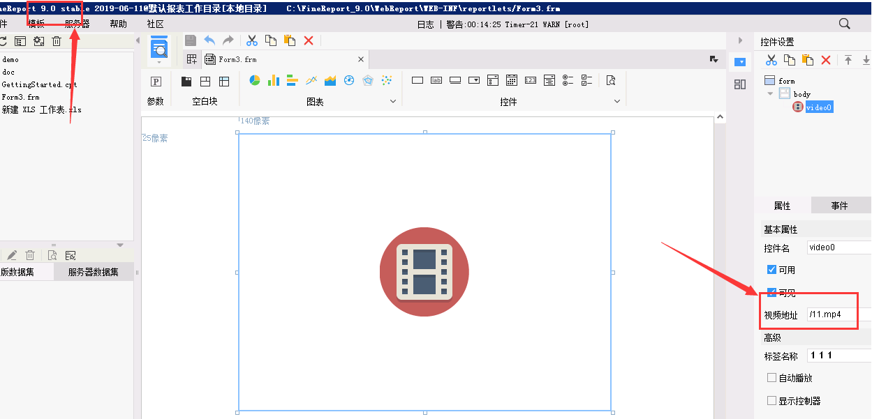
Task: Click the save icon in the toolbar
Action: pos(191,40)
